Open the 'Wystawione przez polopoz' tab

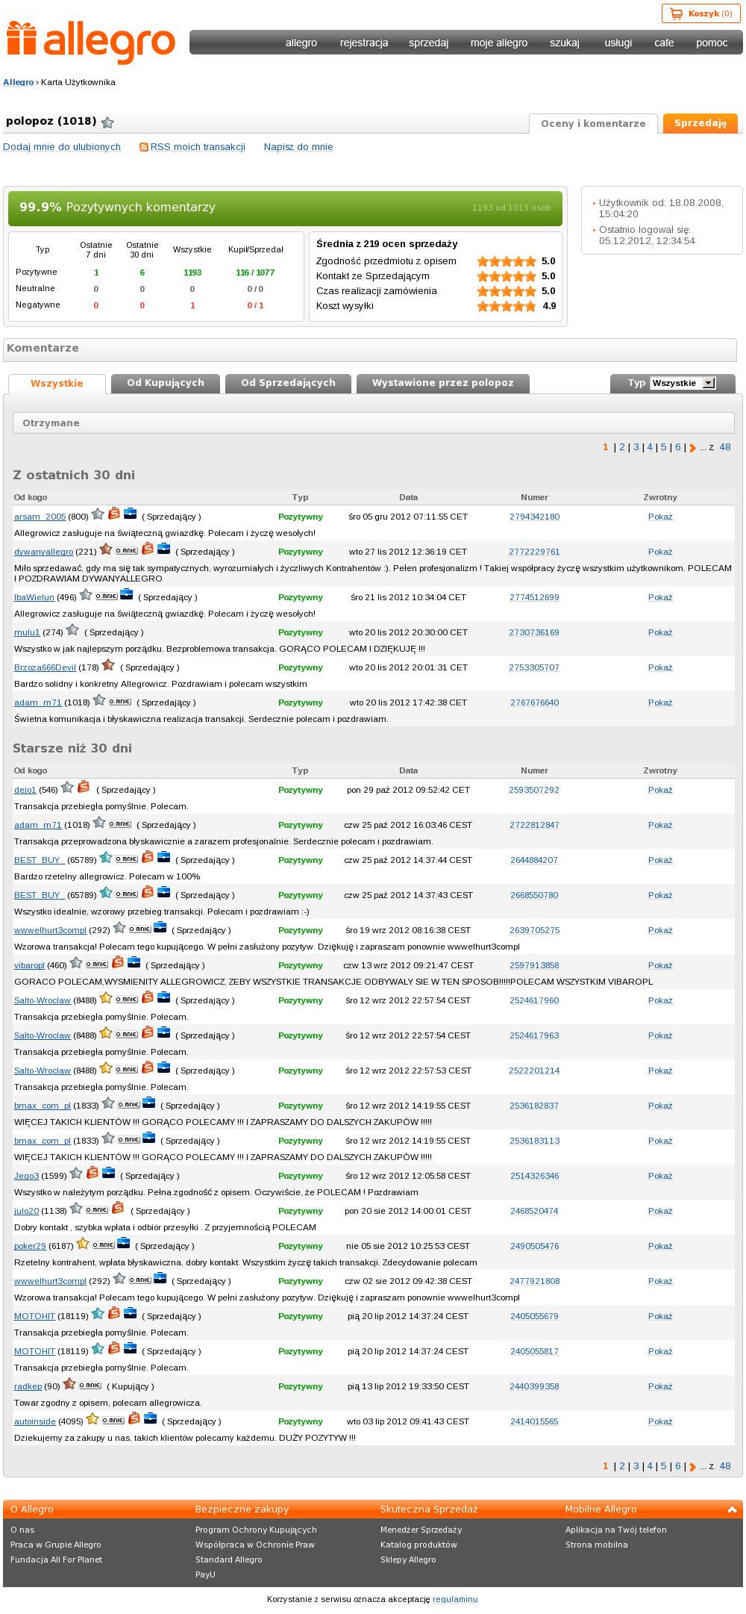[443, 383]
